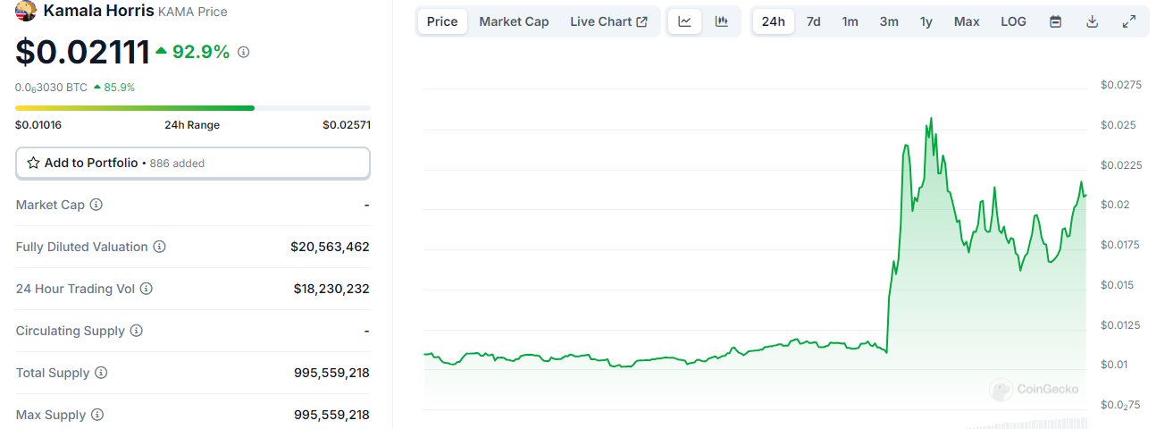Select the 7d time range
The width and height of the screenshot is (1173, 429).
click(x=813, y=21)
